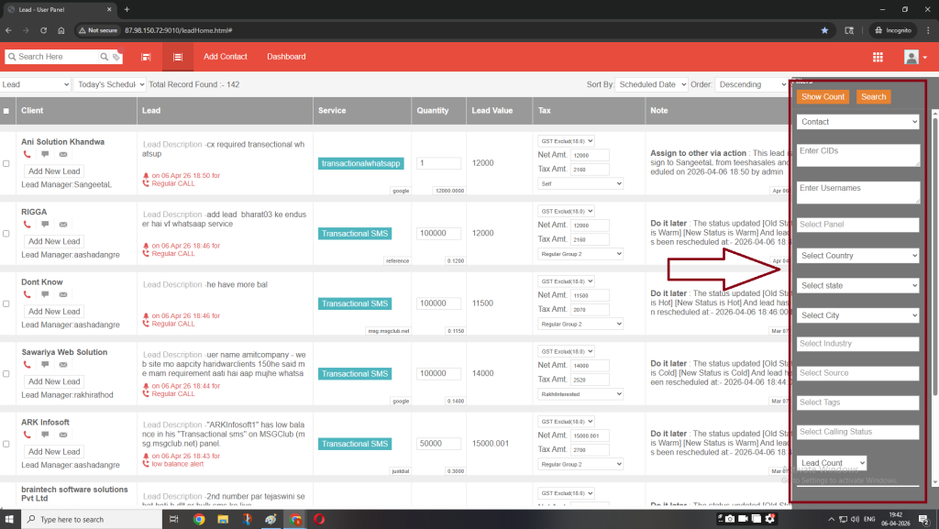Open the Descending order dropdown
Viewport: 939px width, 529px height.
click(x=751, y=84)
